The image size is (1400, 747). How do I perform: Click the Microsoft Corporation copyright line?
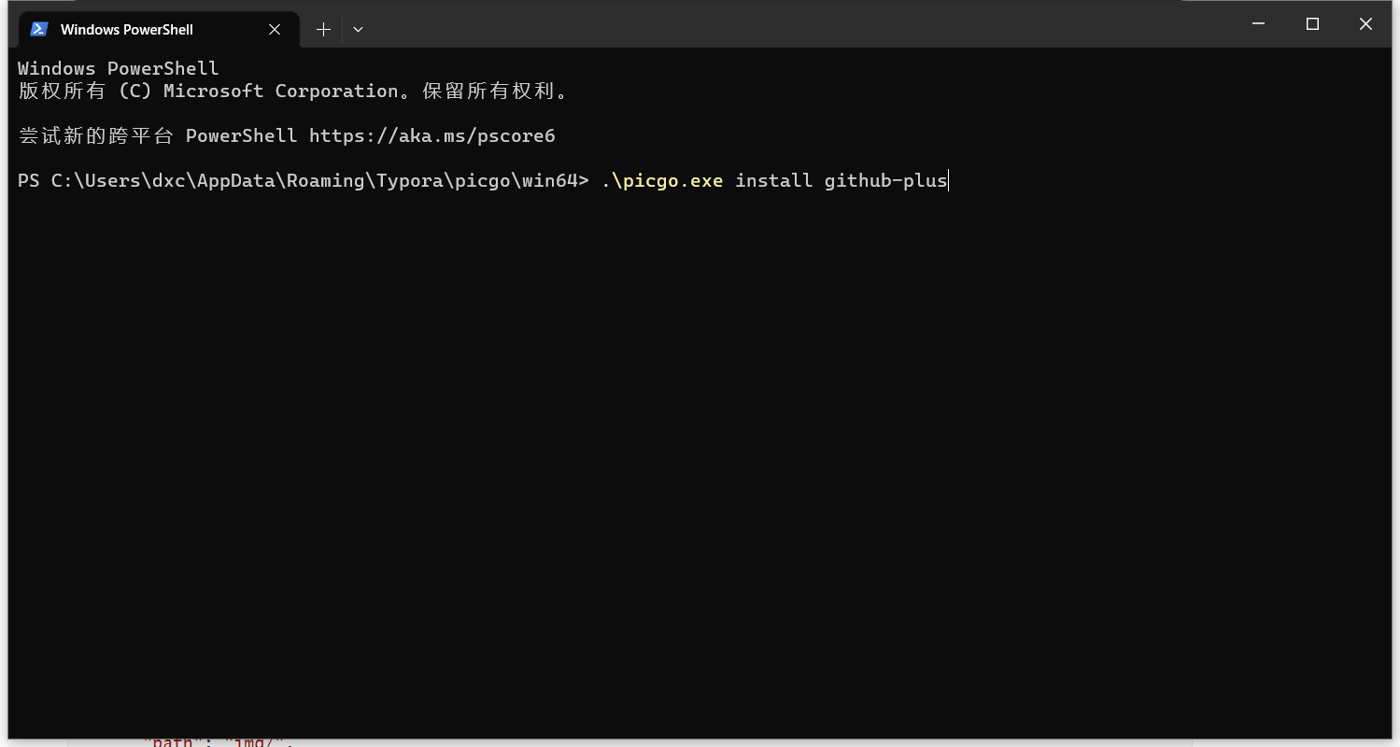click(294, 91)
